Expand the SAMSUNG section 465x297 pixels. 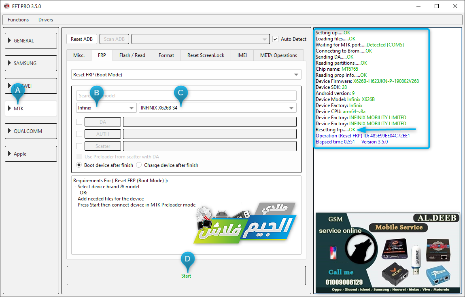pos(31,63)
